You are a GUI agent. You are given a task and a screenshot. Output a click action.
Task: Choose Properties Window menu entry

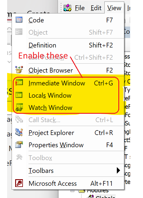click(68, 145)
